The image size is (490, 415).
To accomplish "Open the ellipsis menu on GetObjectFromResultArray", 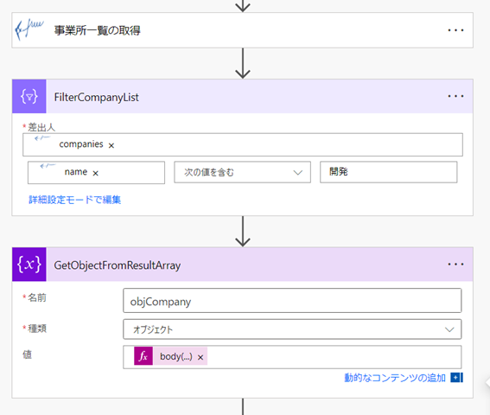I will pyautogui.click(x=455, y=265).
